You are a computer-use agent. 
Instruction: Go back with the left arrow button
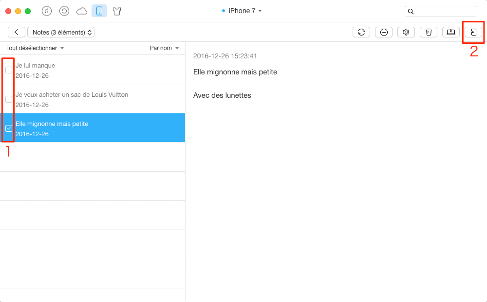click(17, 32)
